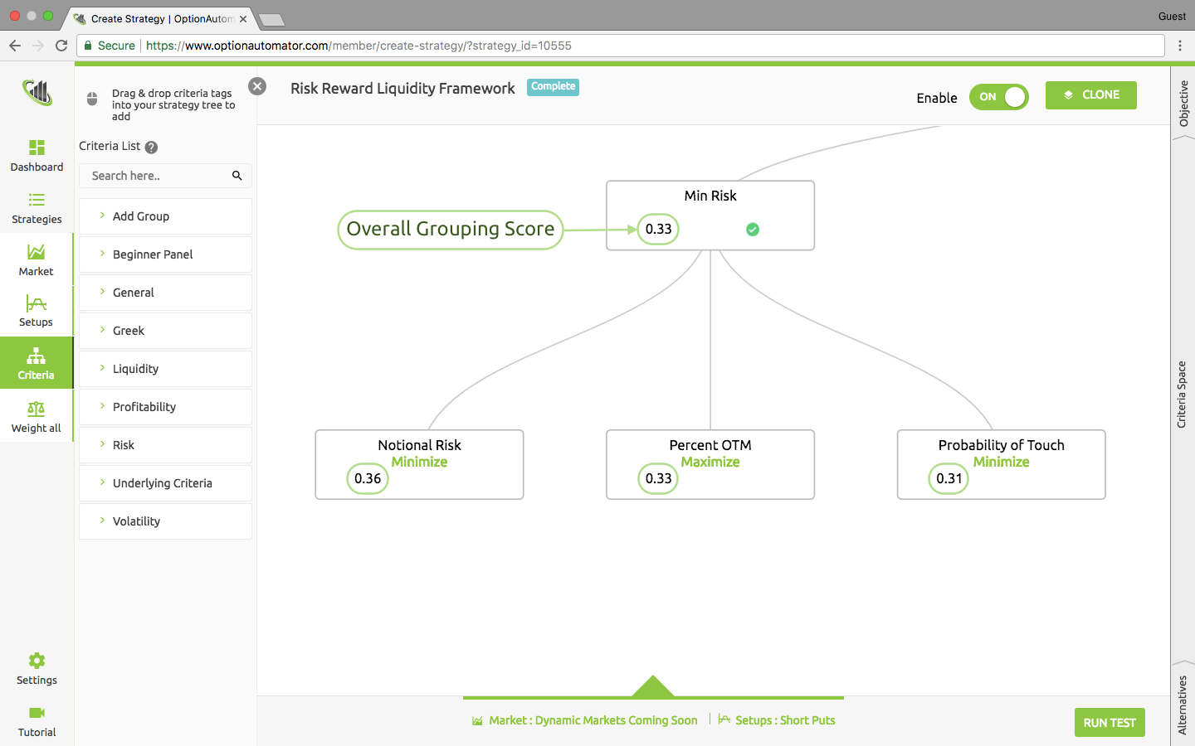Open the Market view icon
Viewport: 1195px width, 746px height.
pos(37,259)
